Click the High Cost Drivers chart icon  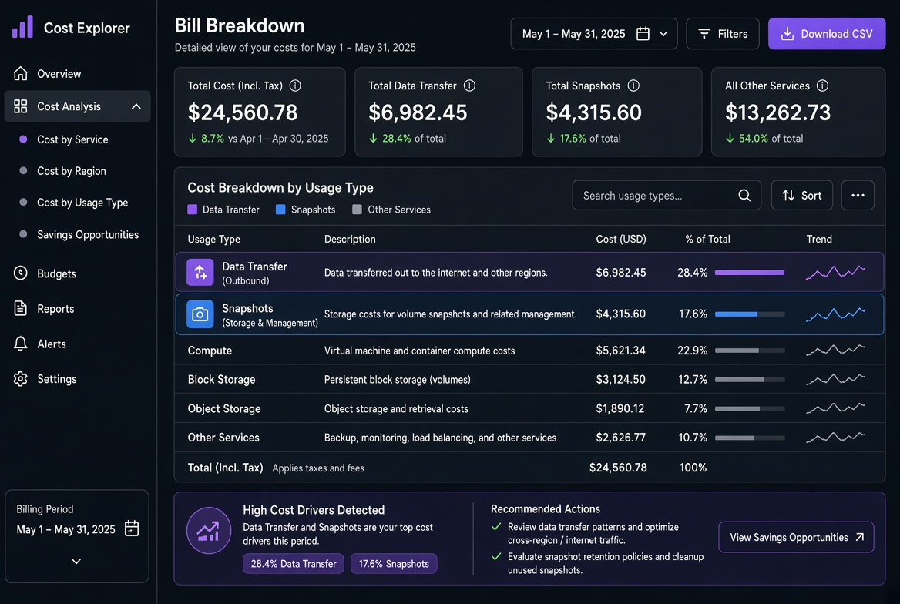coord(208,531)
